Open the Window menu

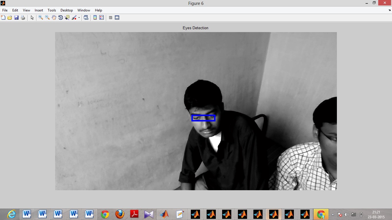click(84, 10)
